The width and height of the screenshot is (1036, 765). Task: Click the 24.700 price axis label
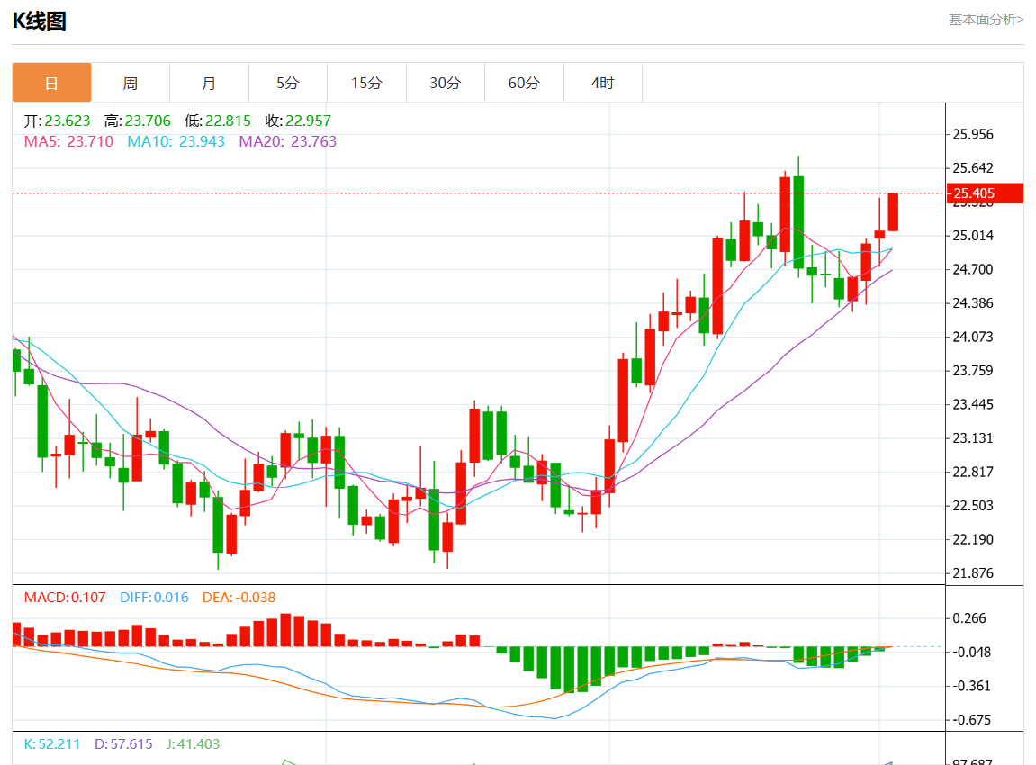(973, 269)
